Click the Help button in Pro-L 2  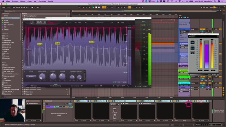[123, 23]
